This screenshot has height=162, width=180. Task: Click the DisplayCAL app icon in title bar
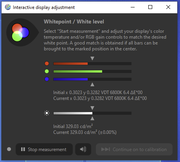click(8, 7)
